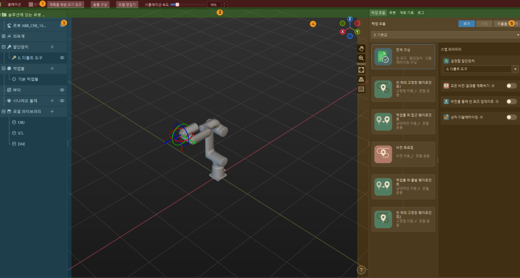Viewport: 520px width, 278px height.
Task: Open the 모델 편집기 button
Action: [127, 5]
